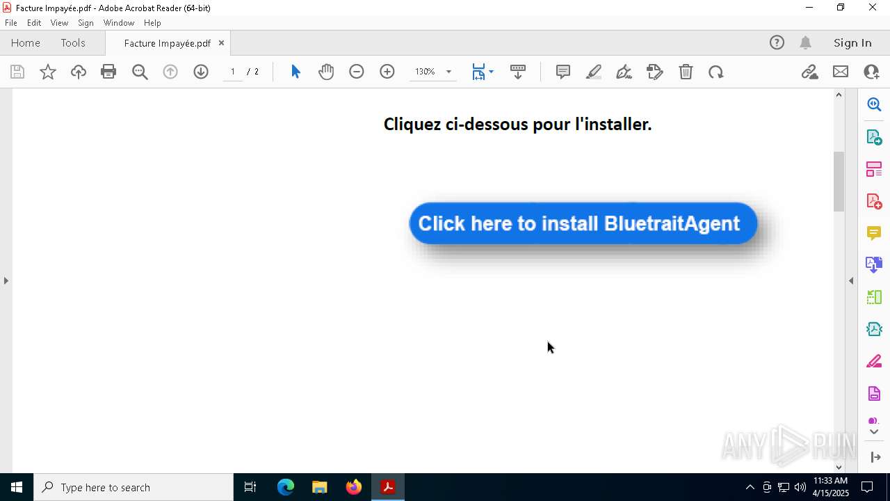Click the scroll up arrow of the document scrollbar

[x=839, y=95]
